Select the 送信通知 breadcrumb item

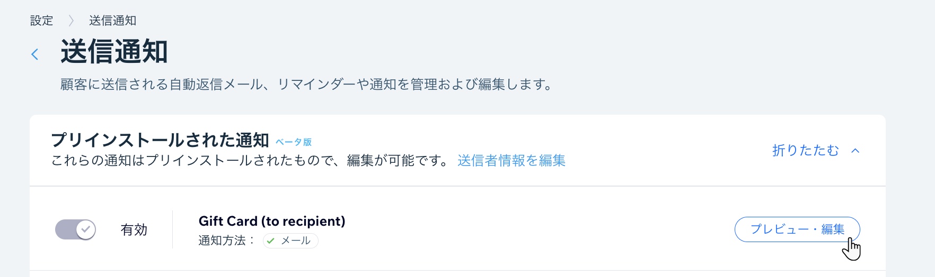click(112, 21)
